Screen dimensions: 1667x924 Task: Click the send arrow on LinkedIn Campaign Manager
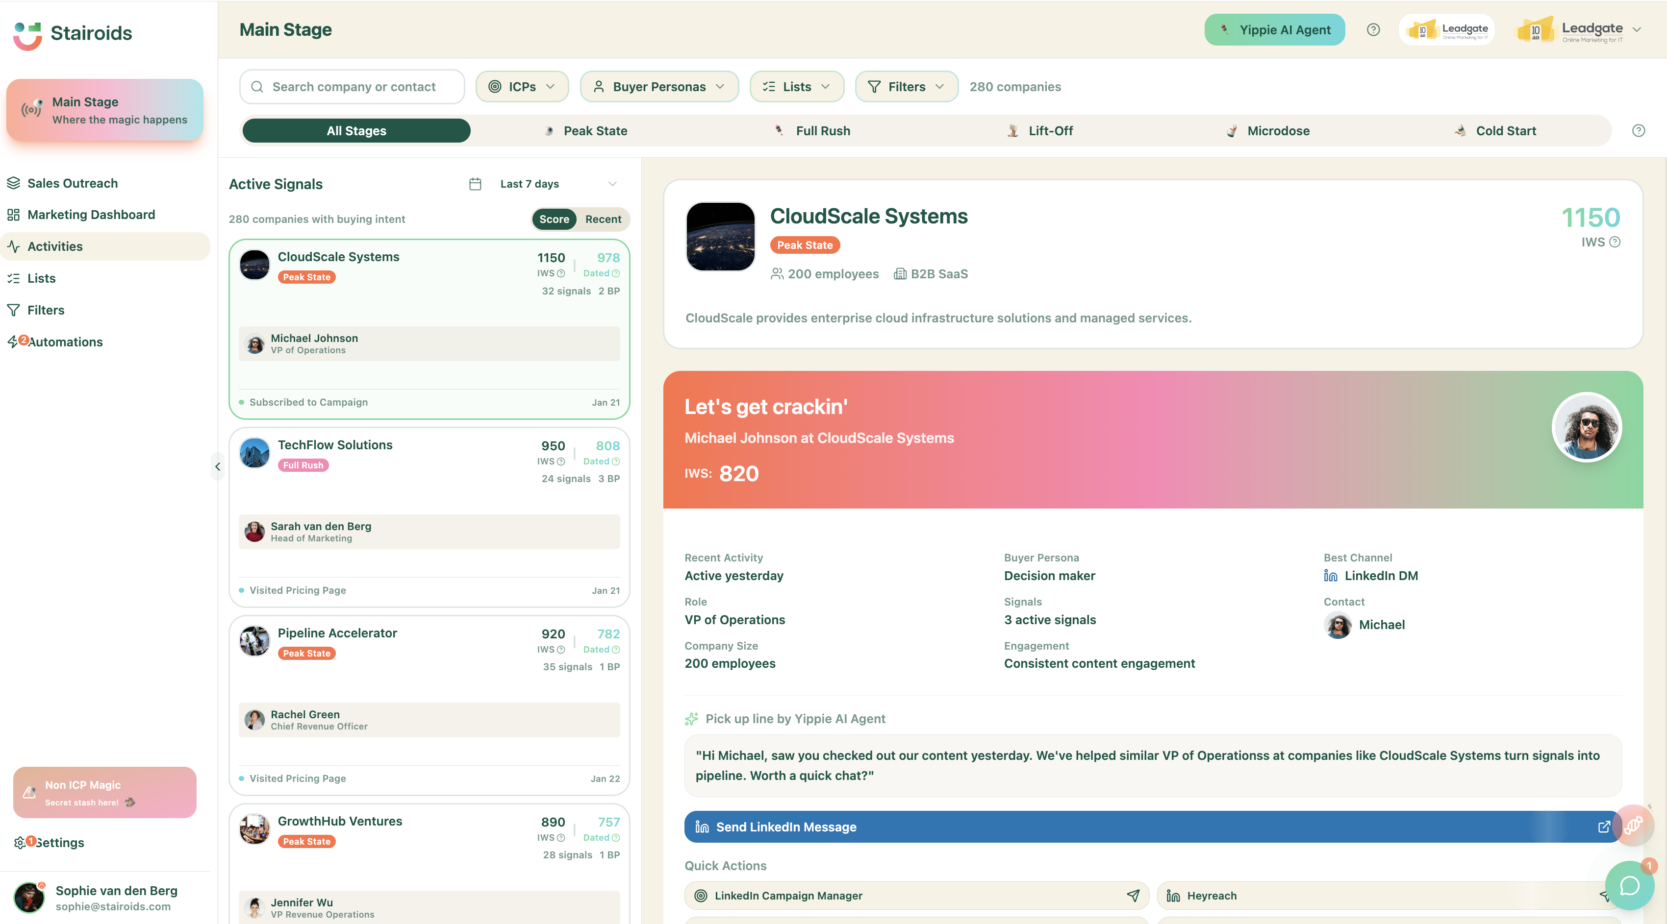1133,896
